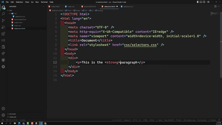222x125 pixels.
Task: Toggle the primary side bar layout button
Action: coord(198,2)
